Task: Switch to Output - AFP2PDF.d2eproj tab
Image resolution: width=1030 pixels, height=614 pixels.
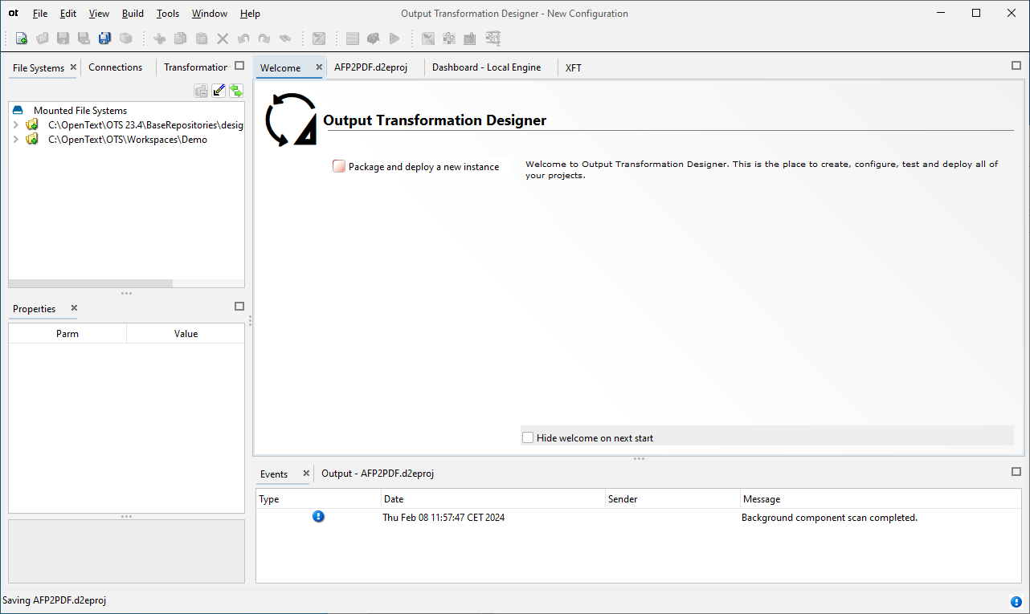Action: pyautogui.click(x=378, y=474)
